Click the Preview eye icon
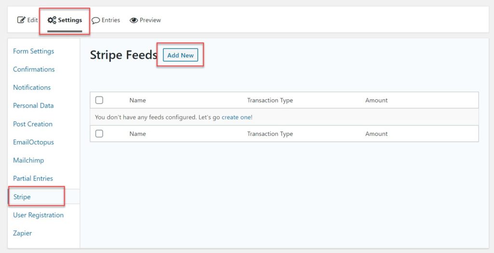 pyautogui.click(x=134, y=20)
